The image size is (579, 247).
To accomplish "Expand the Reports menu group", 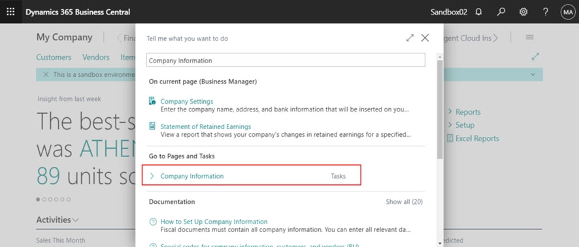I will pos(465,112).
